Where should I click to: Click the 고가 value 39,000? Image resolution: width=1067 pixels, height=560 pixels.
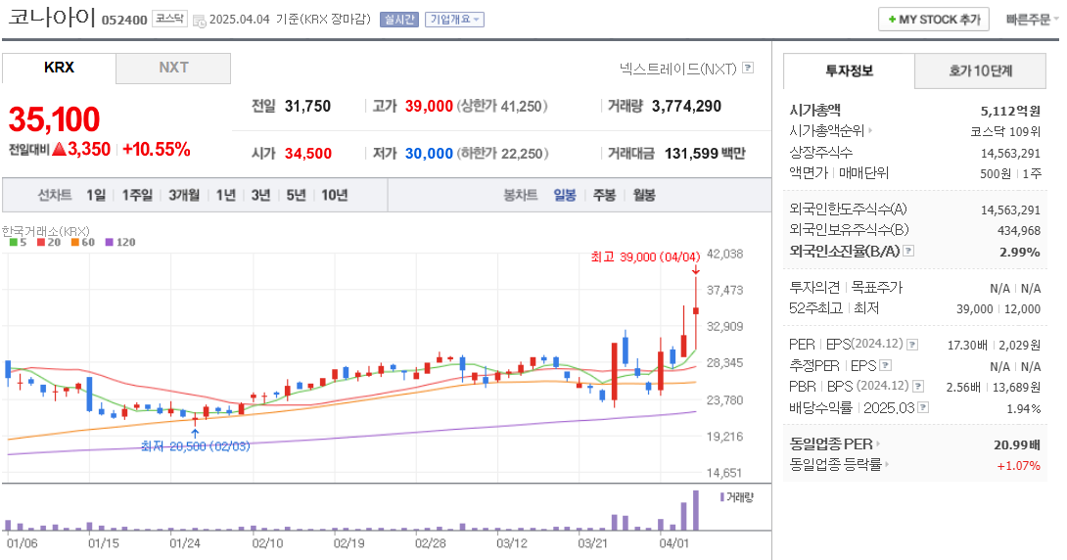(429, 106)
